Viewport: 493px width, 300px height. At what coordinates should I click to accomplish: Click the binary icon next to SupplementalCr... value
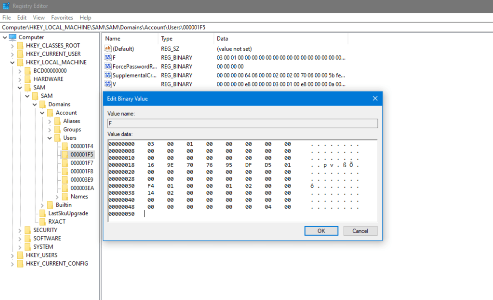click(x=108, y=75)
